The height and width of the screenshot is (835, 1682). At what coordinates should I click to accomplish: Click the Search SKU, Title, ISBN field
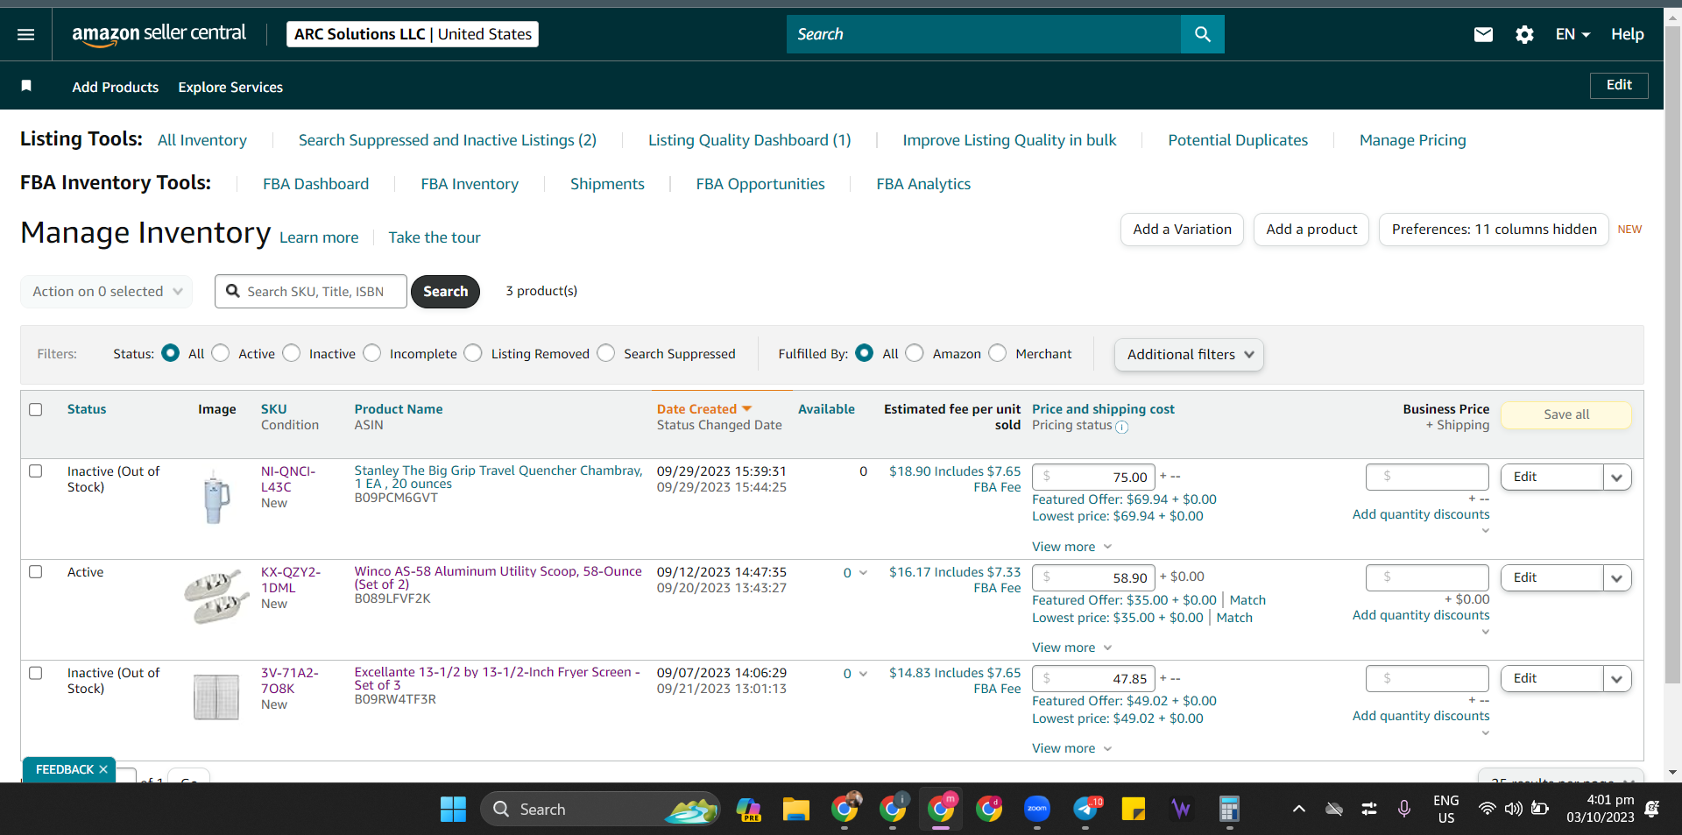point(311,292)
